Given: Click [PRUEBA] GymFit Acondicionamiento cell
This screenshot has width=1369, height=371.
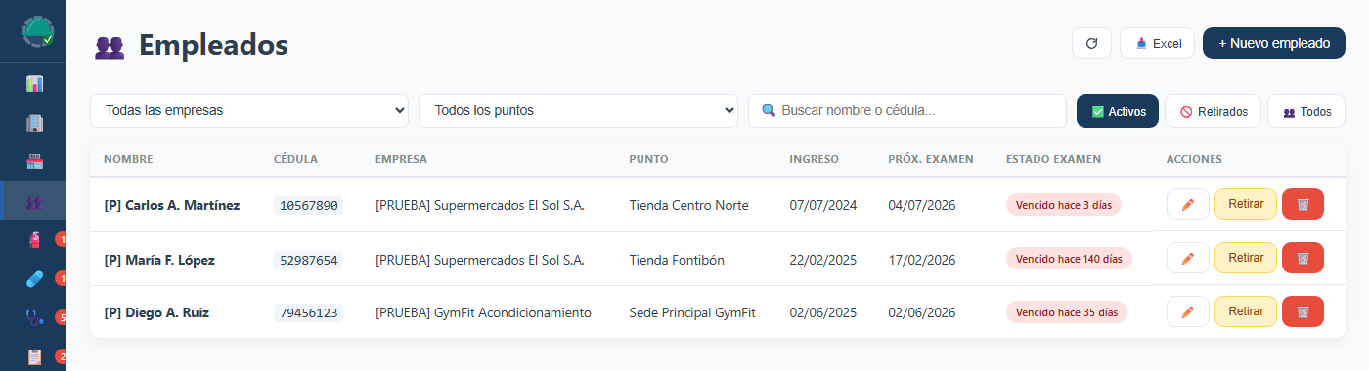Looking at the screenshot, I should point(484,313).
